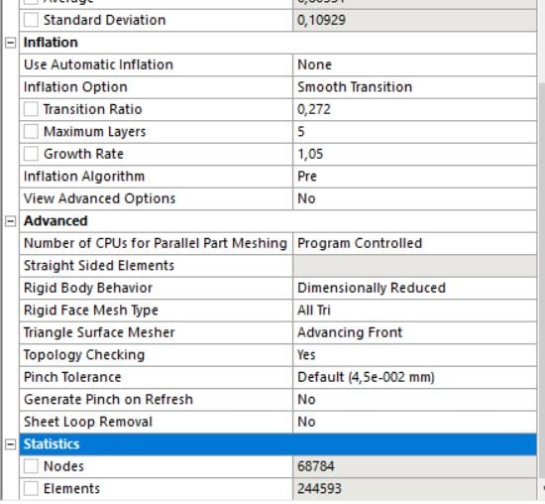545x504 pixels.
Task: Edit the Growth Rate value 1,05
Action: pyautogui.click(x=414, y=154)
